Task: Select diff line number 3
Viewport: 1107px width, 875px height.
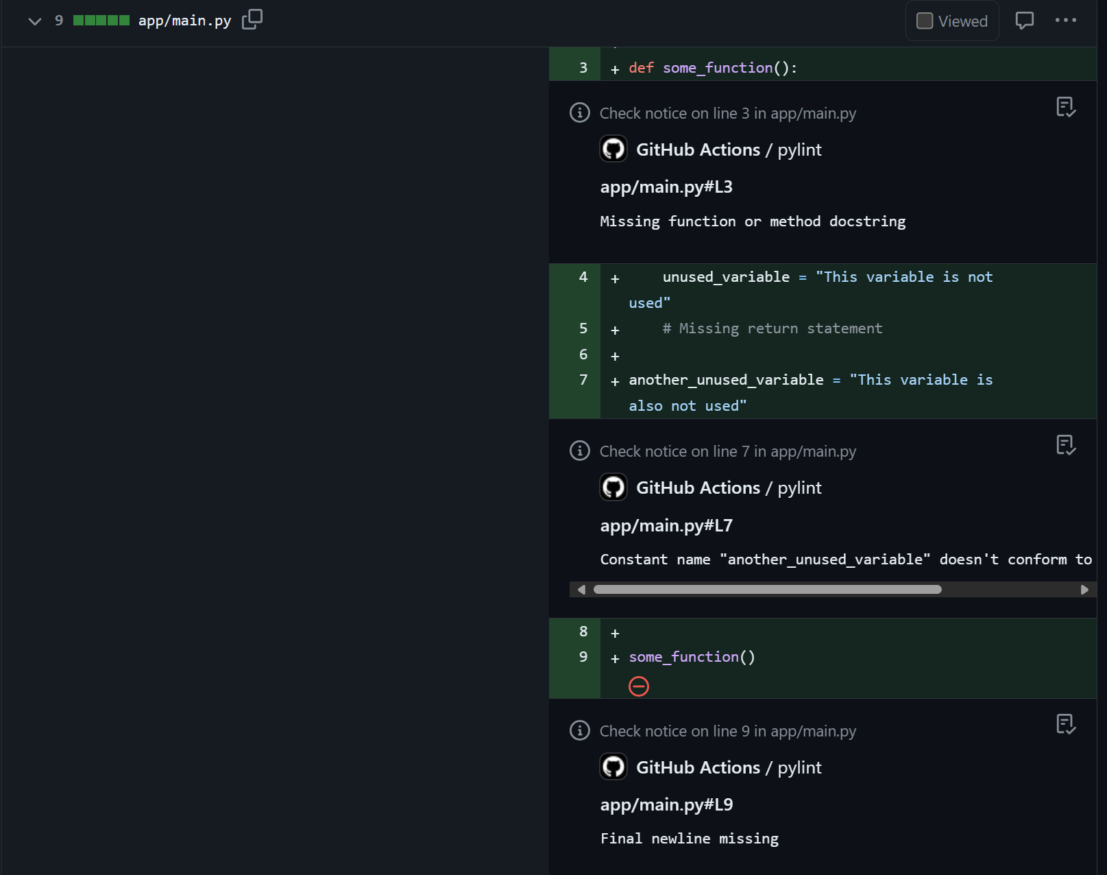Action: (583, 67)
